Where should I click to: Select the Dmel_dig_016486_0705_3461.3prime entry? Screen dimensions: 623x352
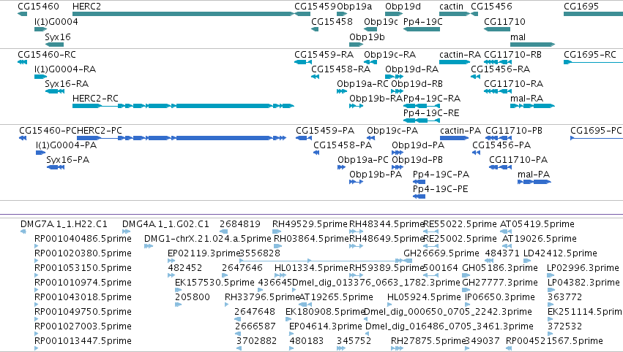(x=449, y=326)
